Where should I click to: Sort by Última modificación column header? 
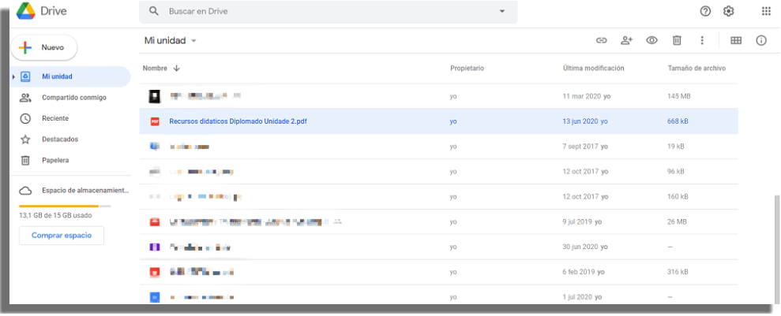593,68
